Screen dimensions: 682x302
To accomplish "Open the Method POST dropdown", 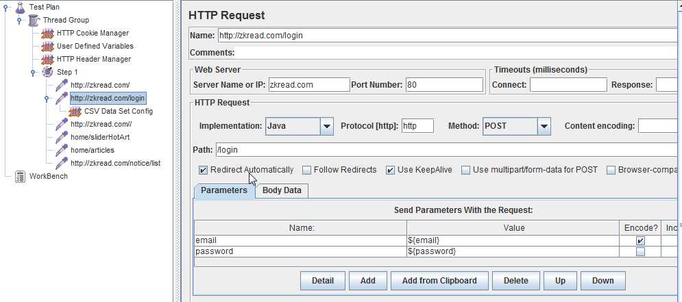I will [544, 126].
